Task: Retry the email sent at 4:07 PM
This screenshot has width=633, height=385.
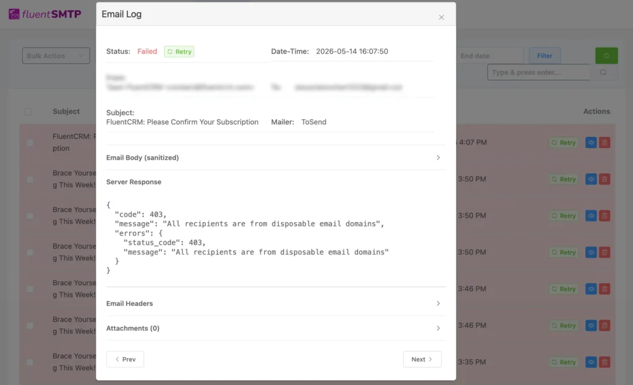Action: (x=564, y=143)
